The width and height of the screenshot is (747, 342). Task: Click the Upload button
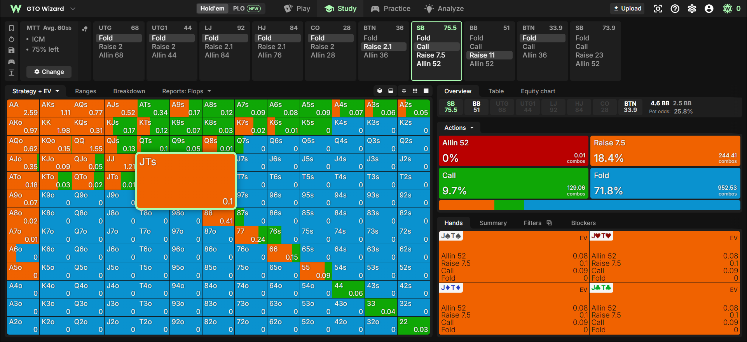tap(627, 9)
